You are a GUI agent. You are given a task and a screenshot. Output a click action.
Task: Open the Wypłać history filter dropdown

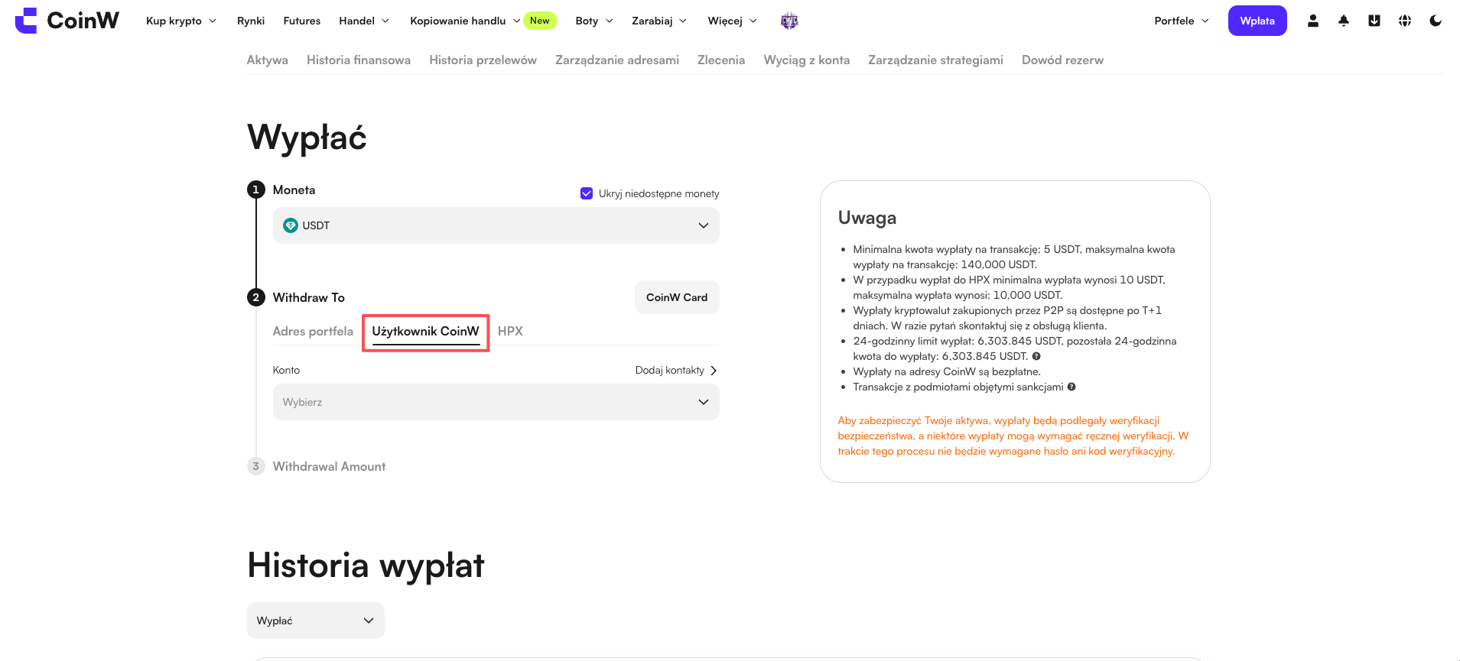pyautogui.click(x=316, y=620)
